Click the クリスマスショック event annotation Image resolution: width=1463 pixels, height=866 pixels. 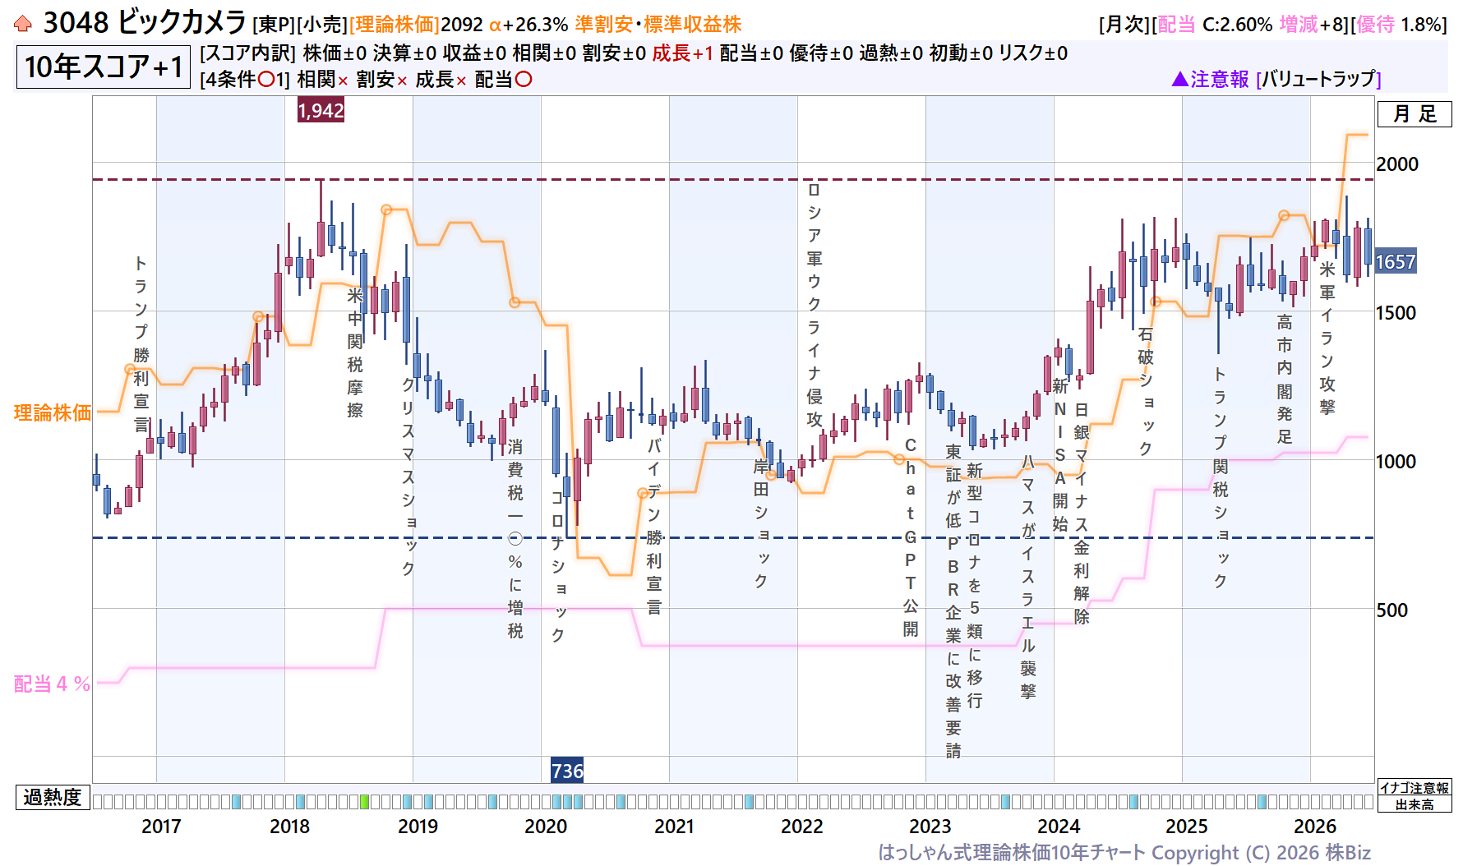pos(408,477)
